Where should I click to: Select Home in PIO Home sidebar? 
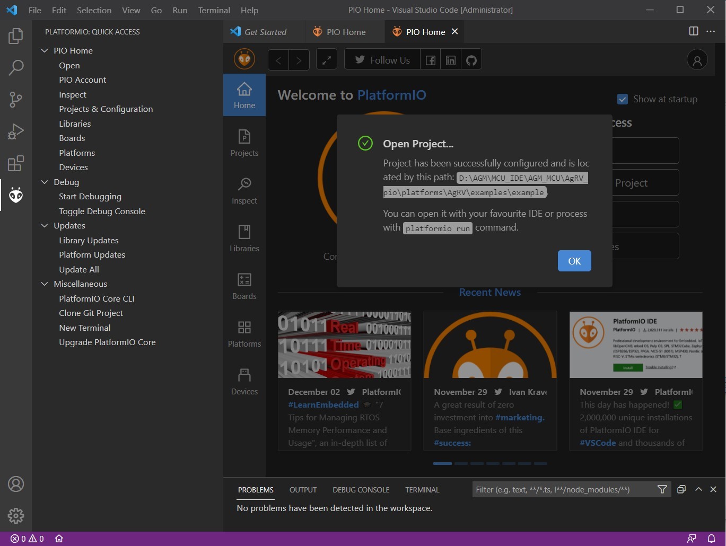point(244,95)
